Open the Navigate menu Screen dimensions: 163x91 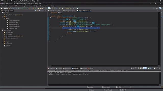pos(24,6)
